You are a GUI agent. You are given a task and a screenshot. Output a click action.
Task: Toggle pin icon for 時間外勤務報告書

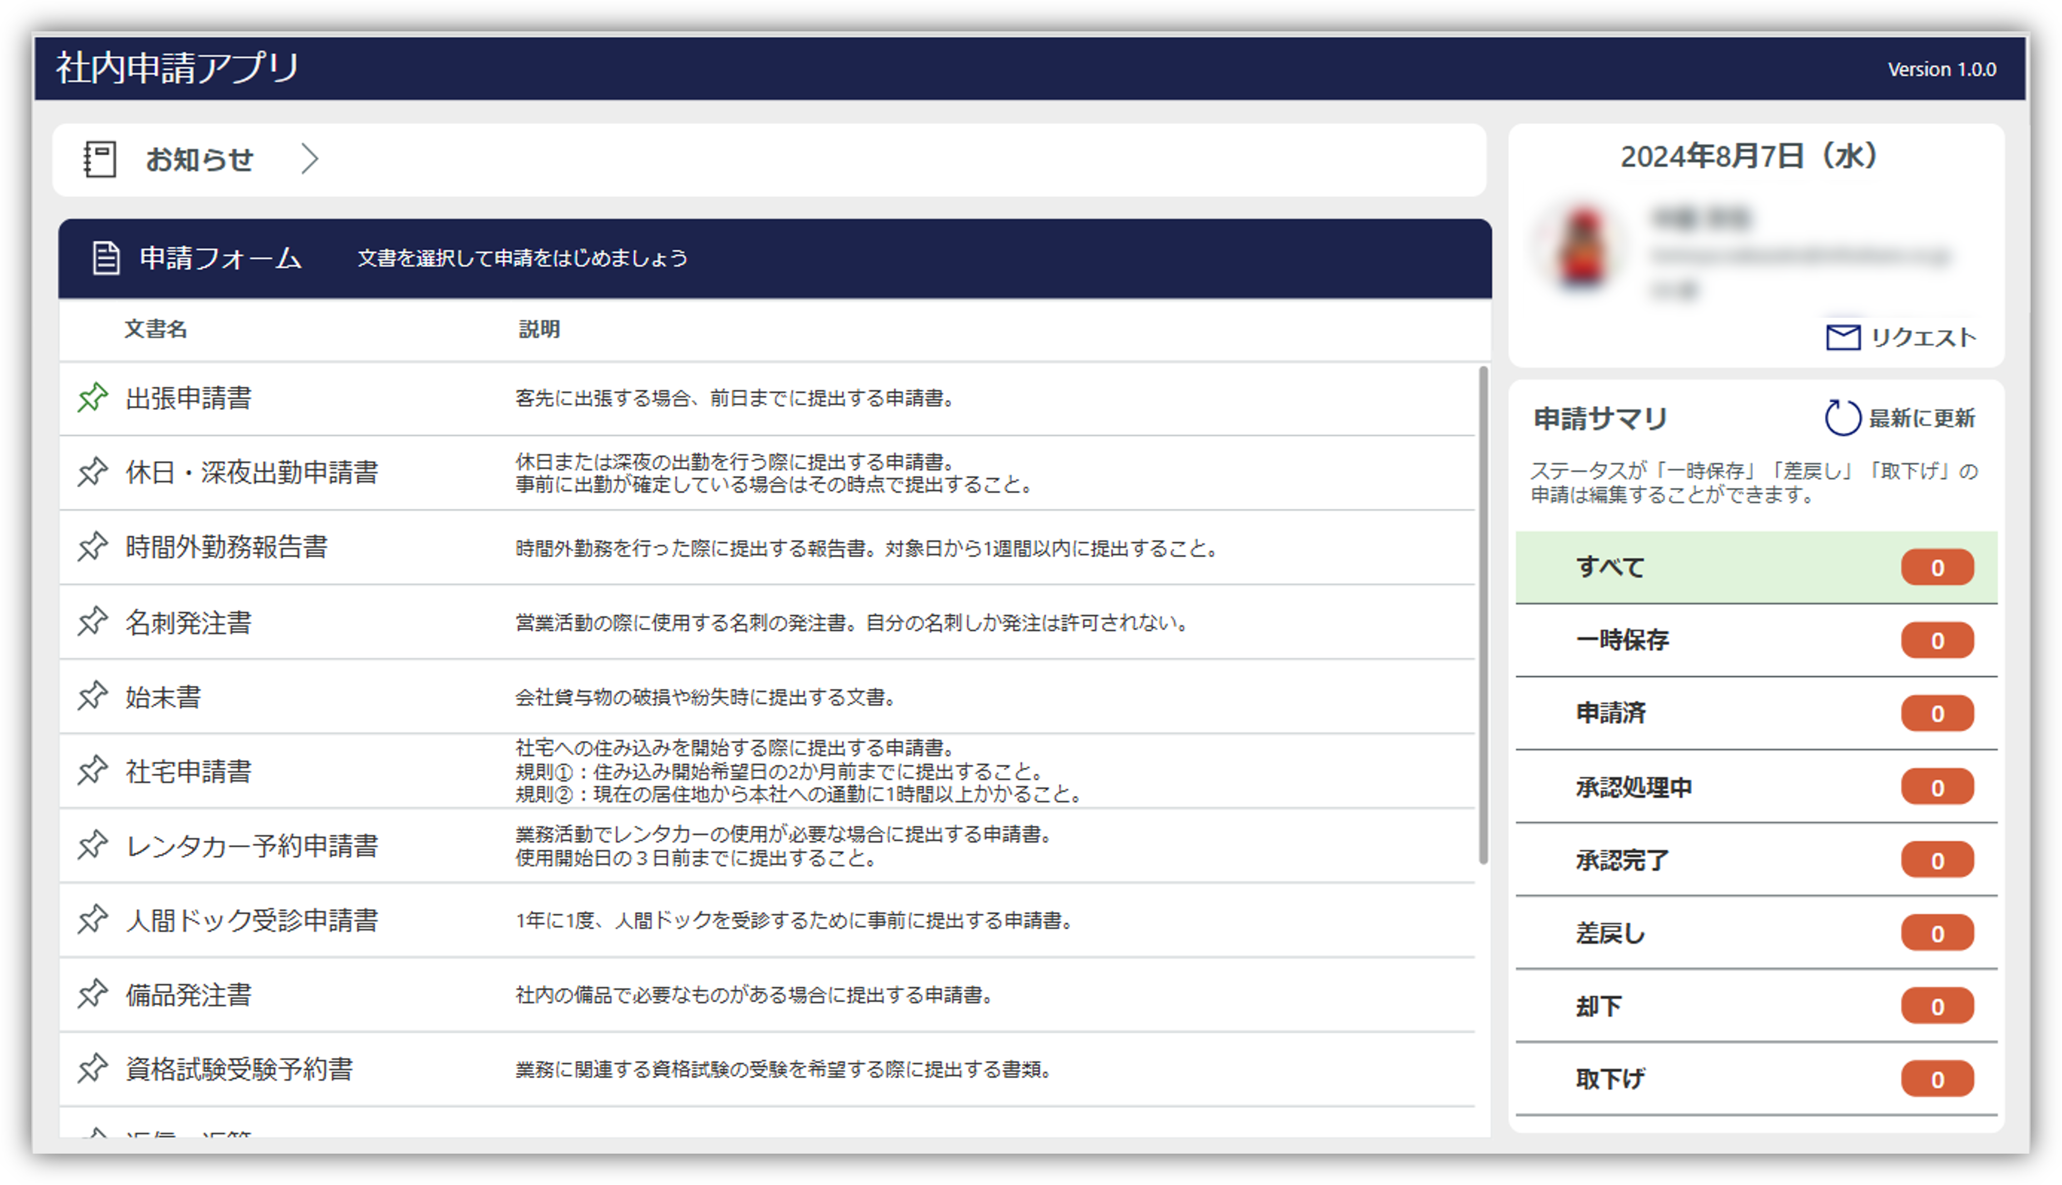93,546
